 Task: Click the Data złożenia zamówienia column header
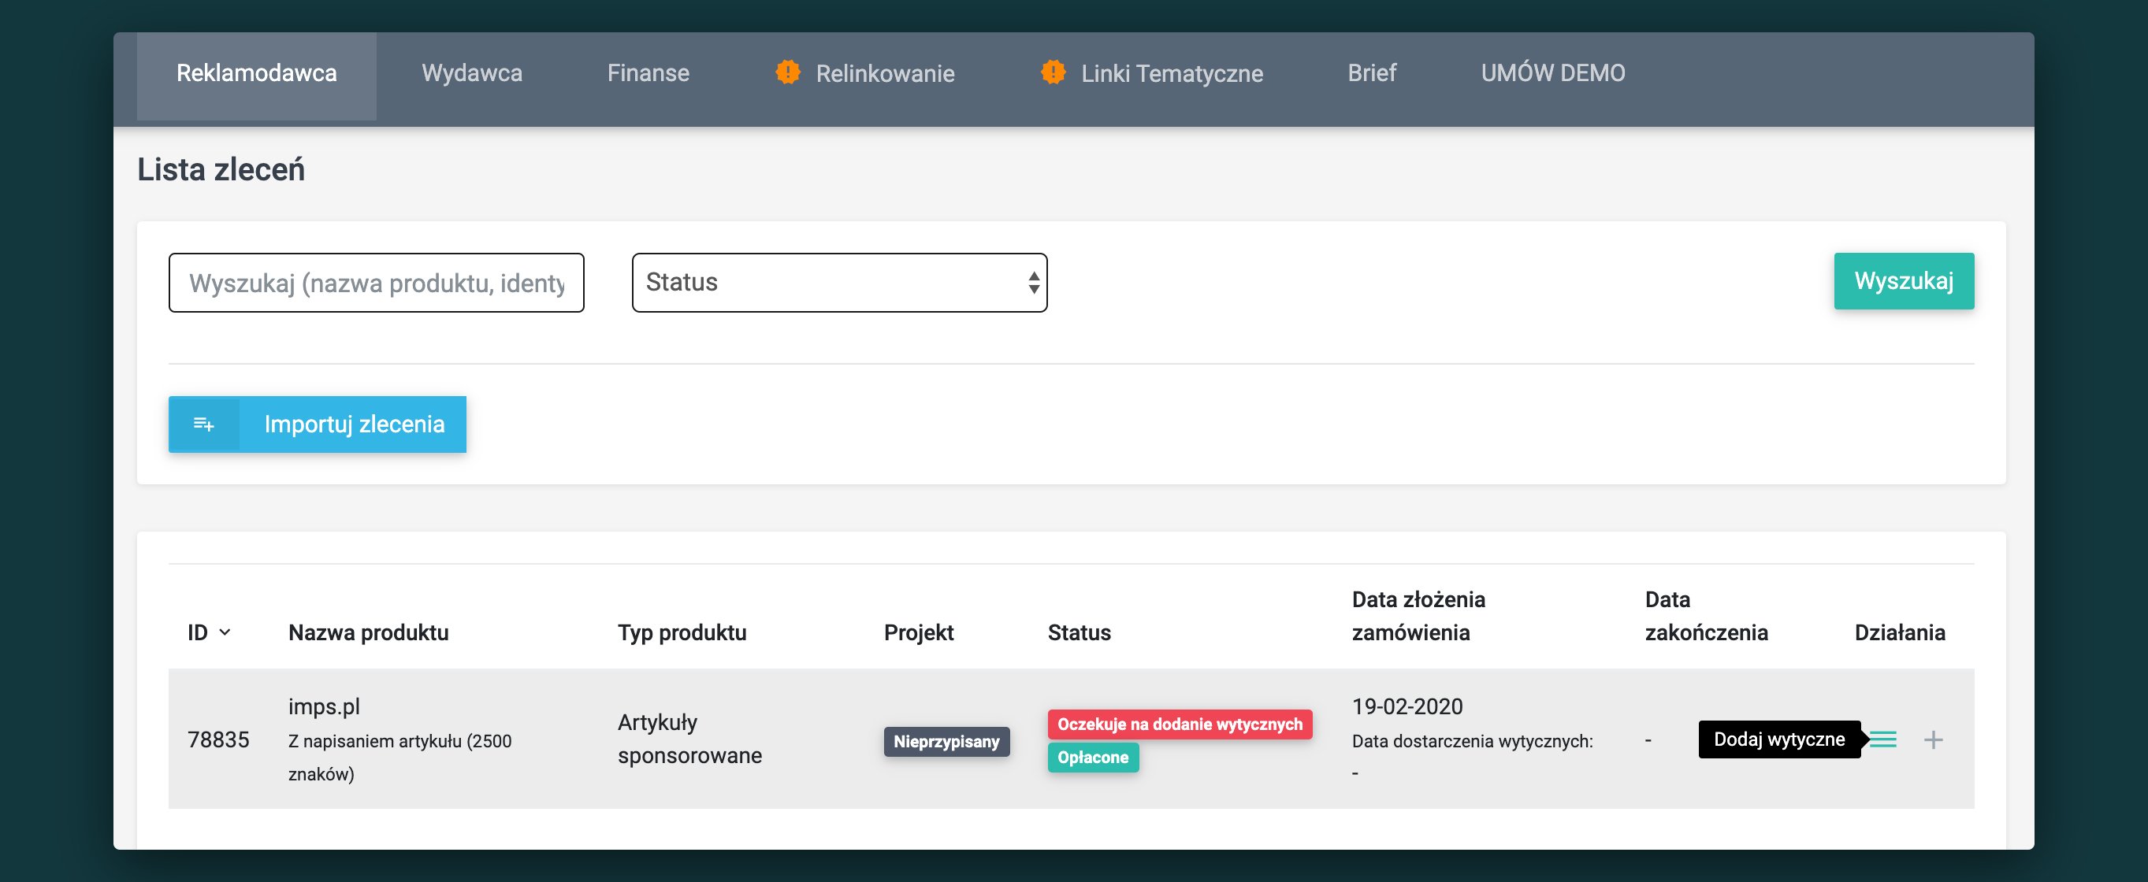[1418, 616]
